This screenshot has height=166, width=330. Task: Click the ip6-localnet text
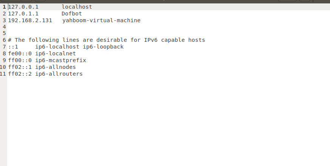click(56, 53)
